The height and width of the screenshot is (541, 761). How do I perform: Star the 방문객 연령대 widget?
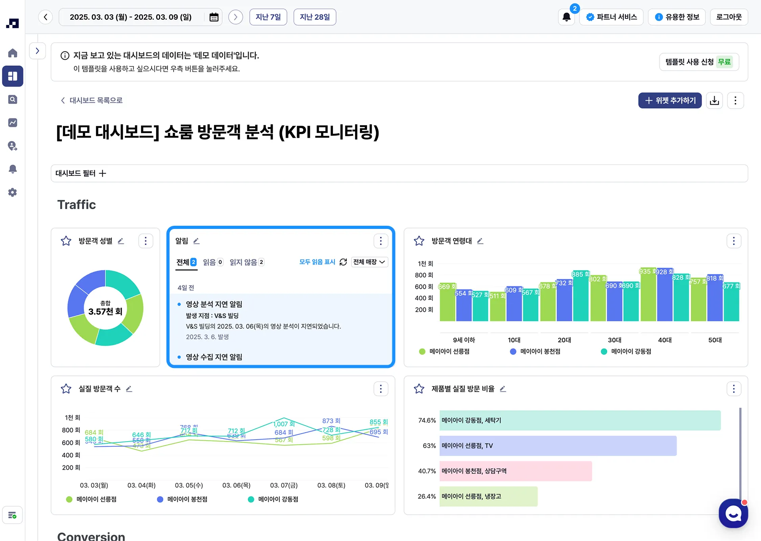pos(419,241)
